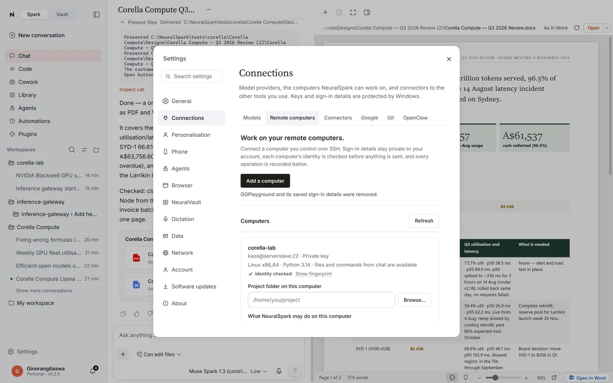Click the Inspect call link
The height and width of the screenshot is (383, 613).
click(132, 89)
